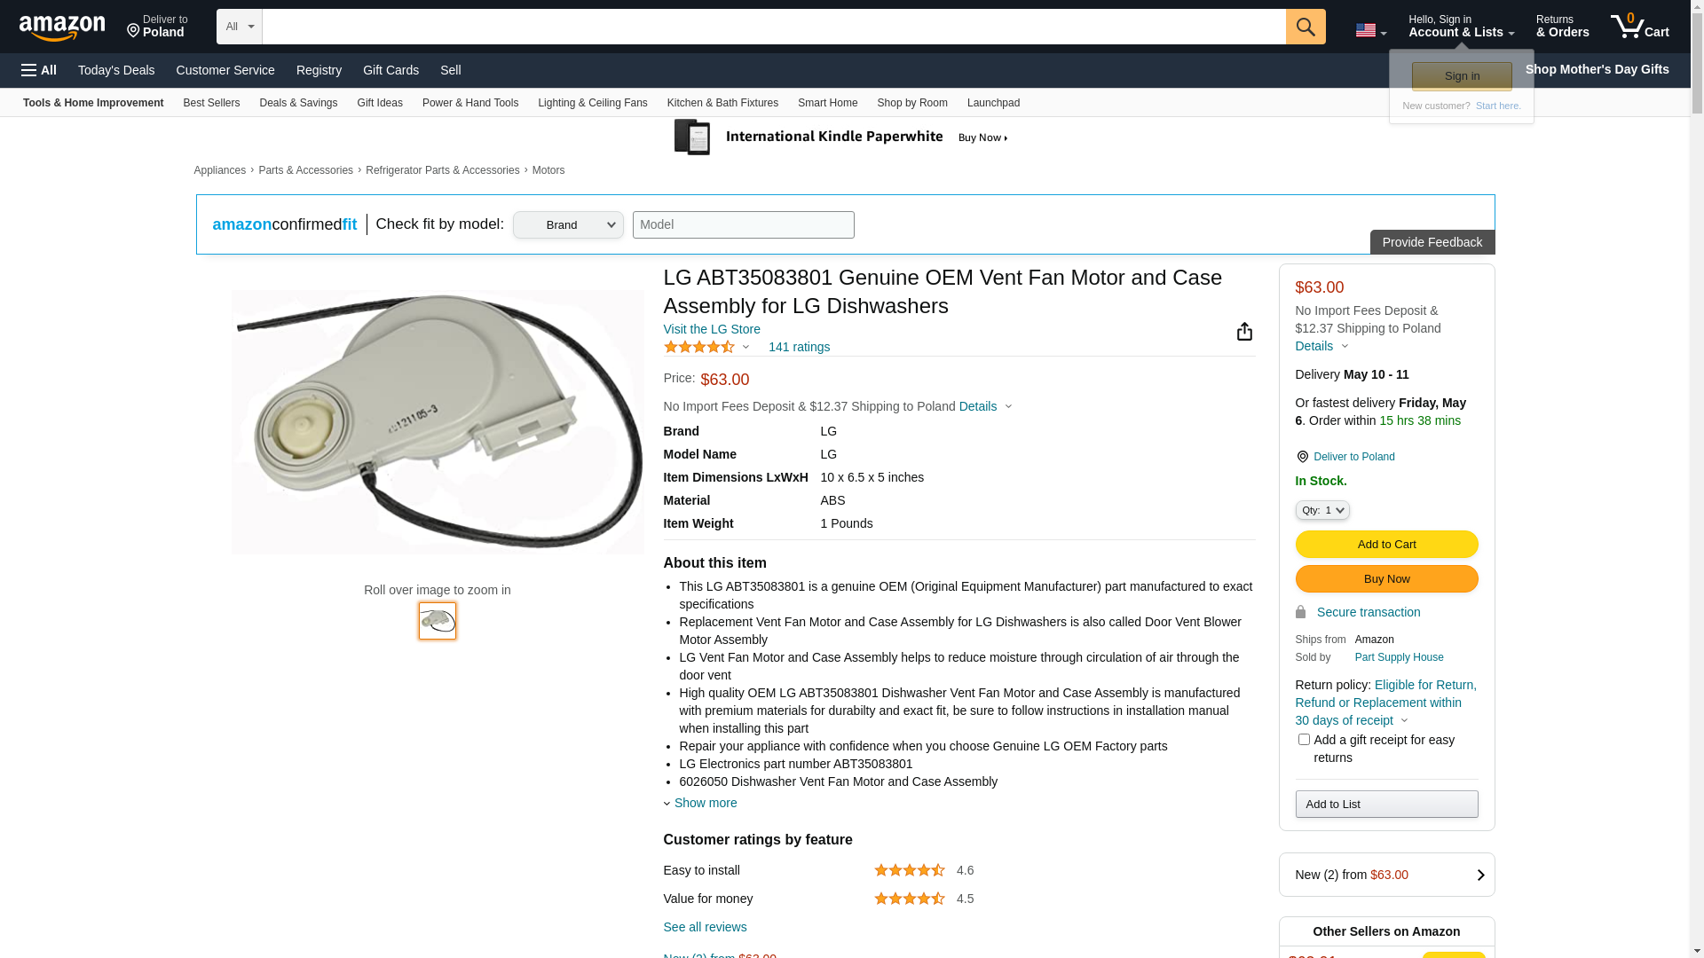Open Power & Hand Tools category
The width and height of the screenshot is (1704, 958).
coord(469,103)
